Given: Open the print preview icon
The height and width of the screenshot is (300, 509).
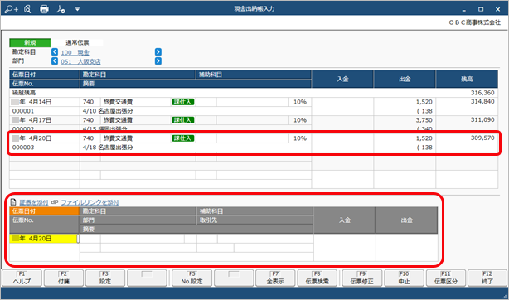Looking at the screenshot, I should click(27, 9).
